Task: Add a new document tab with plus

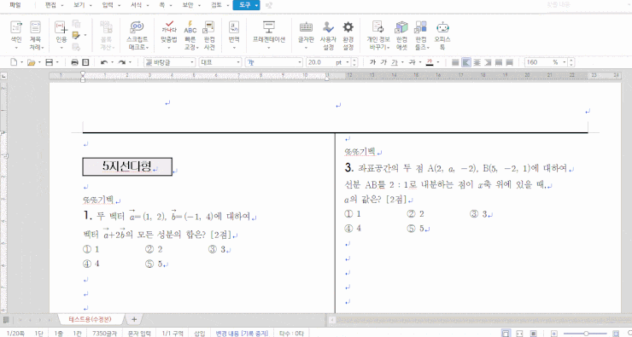Action: (134, 320)
